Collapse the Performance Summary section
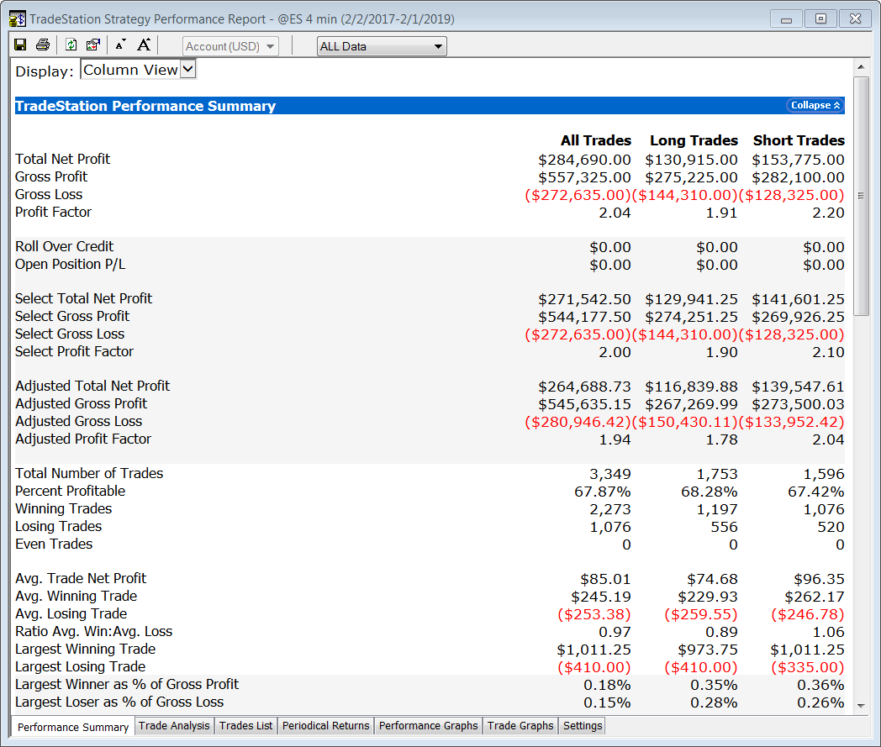 point(815,106)
